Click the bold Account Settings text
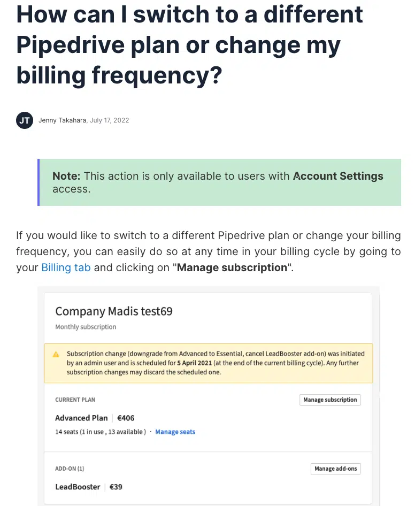The image size is (415, 506). click(339, 176)
